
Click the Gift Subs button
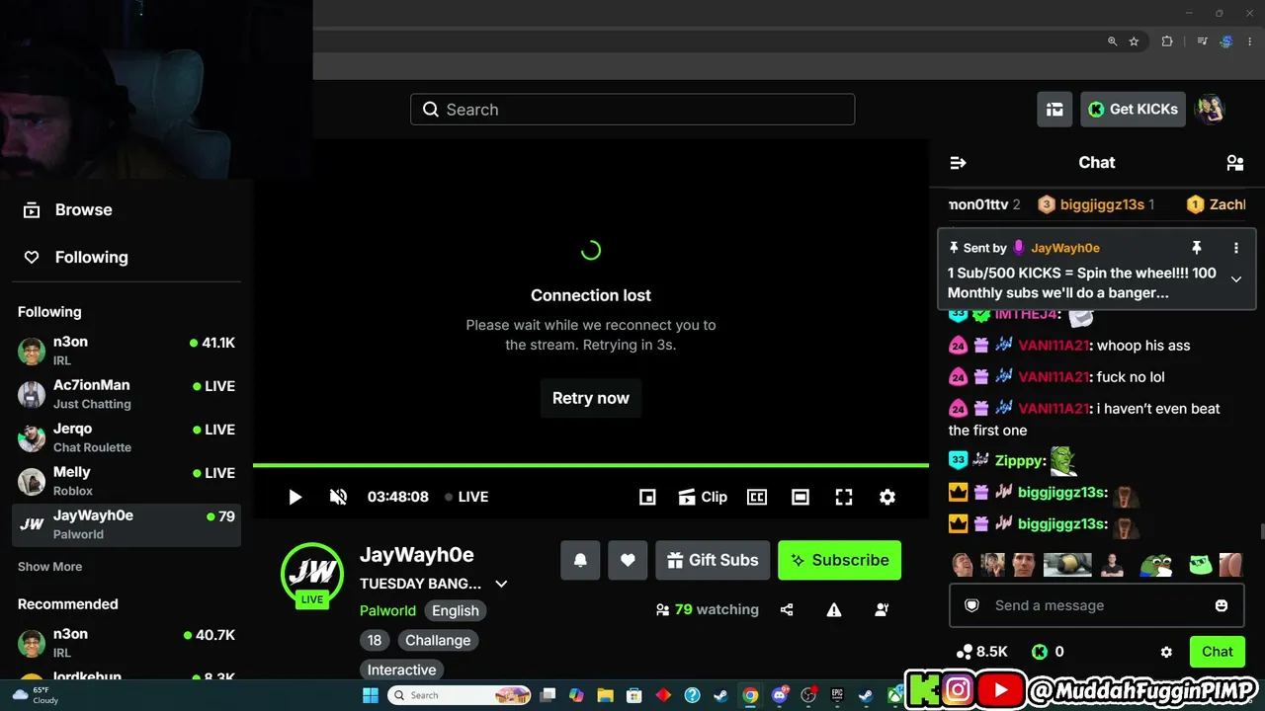(713, 560)
